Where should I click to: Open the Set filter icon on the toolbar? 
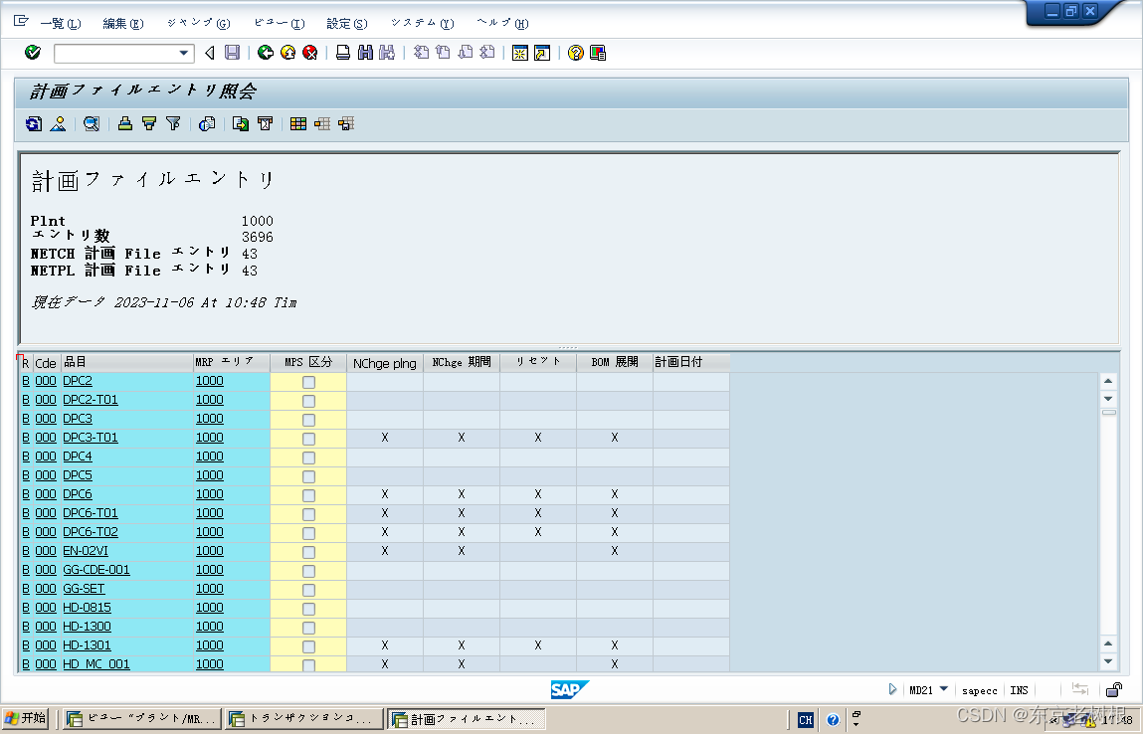click(x=172, y=123)
